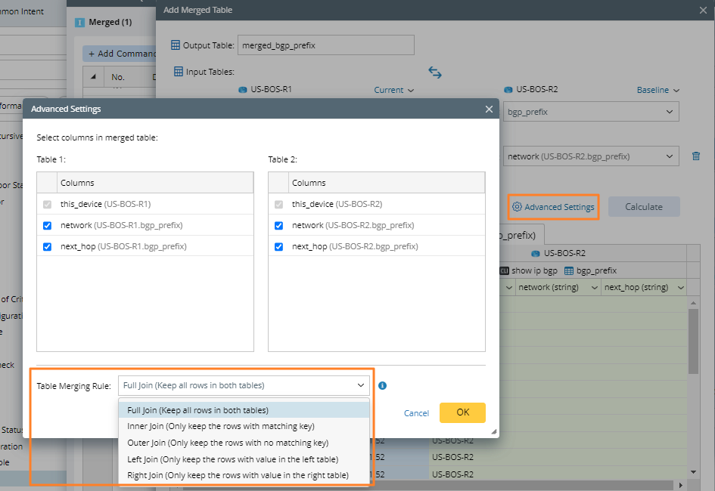715x491 pixels.
Task: Uncheck next_hop column for US-BOS-R1 in Table 1
Action: (x=48, y=246)
